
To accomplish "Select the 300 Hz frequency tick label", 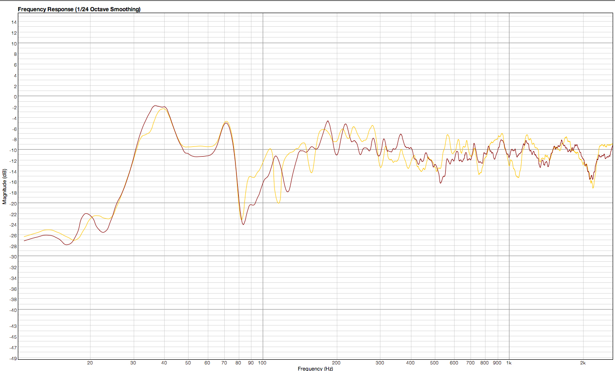I will [x=380, y=363].
